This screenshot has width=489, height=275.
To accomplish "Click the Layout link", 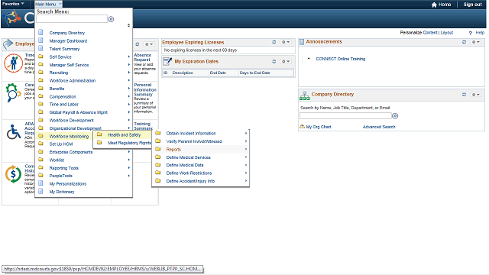I will tap(446, 33).
